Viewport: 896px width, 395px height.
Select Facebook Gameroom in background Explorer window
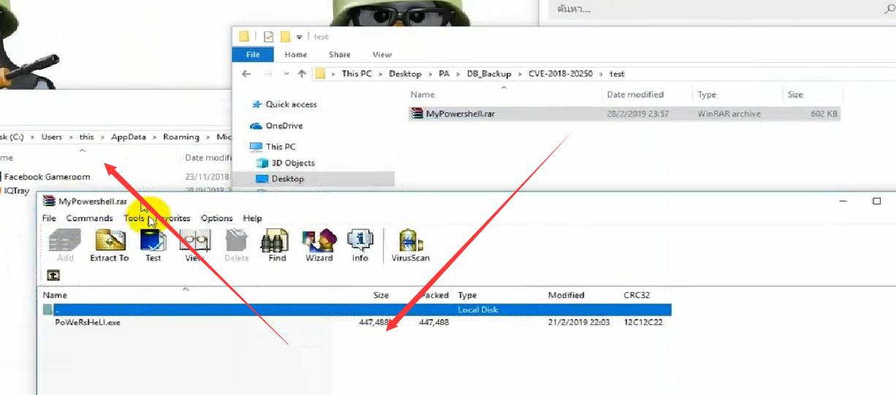47,177
